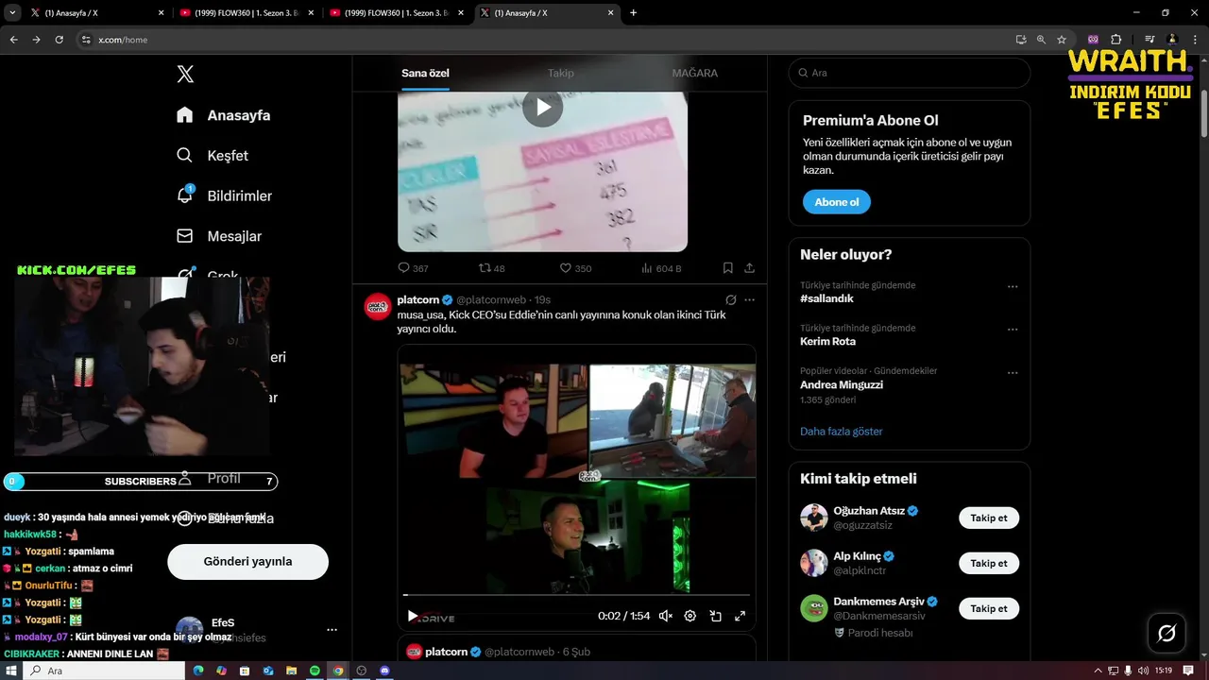The width and height of the screenshot is (1209, 680).
Task: Repost the tweet with 48 reposts
Action: 492,268
